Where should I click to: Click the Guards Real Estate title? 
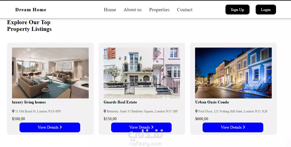pyautogui.click(x=120, y=102)
